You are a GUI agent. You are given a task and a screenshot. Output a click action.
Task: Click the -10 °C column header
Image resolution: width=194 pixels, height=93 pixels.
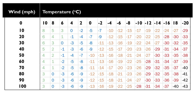(x=139, y=23)
